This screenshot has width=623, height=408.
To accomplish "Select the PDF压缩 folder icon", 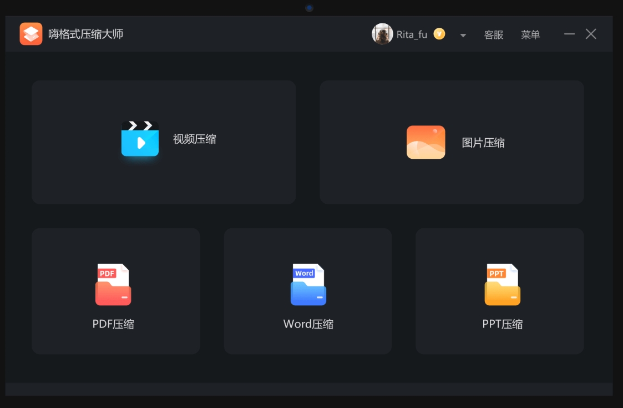I will tap(113, 285).
